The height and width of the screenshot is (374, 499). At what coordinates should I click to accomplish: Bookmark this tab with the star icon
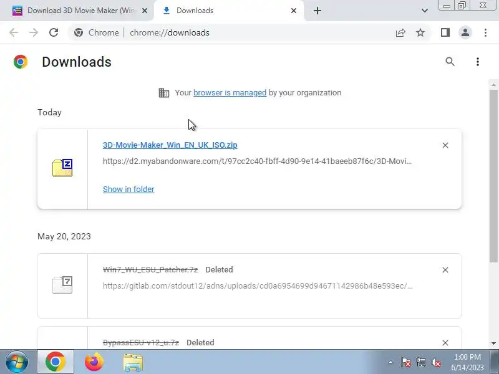click(420, 32)
